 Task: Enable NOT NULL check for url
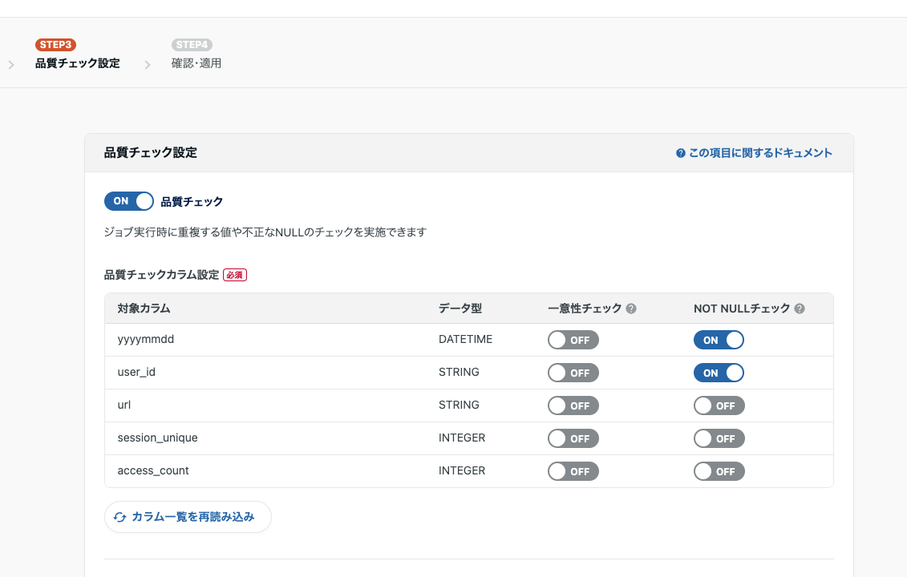[719, 405]
